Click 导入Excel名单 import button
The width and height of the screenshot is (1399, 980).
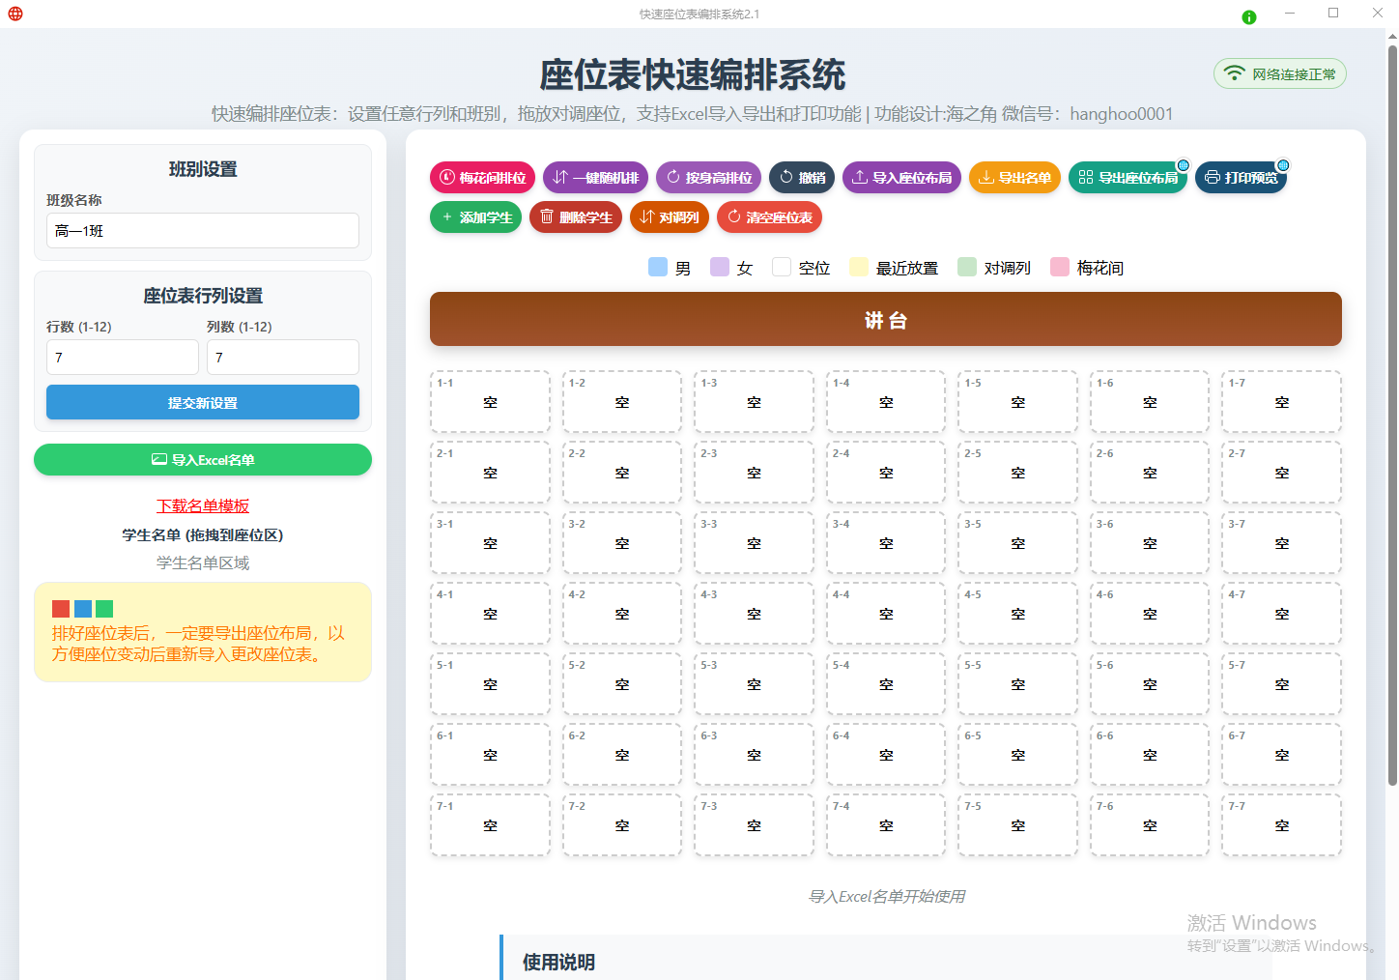[203, 460]
